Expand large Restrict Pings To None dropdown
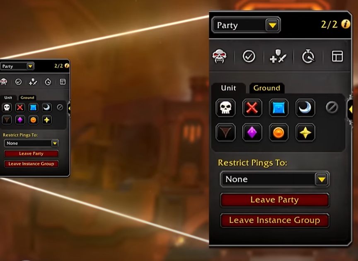Image resolution: width=358 pixels, height=261 pixels. [275, 179]
